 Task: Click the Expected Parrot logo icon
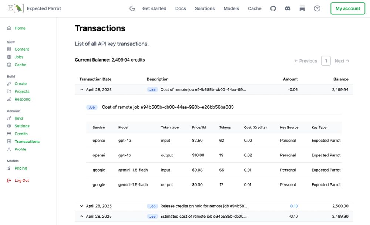click(16, 8)
